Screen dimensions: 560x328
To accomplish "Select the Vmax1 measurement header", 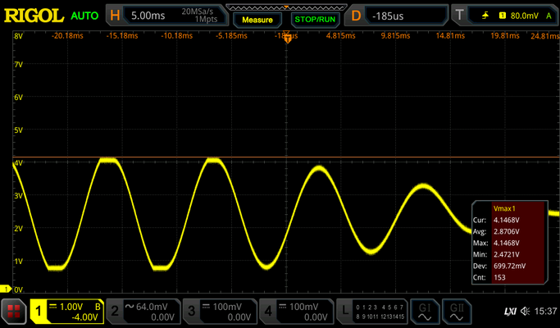I will (504, 208).
